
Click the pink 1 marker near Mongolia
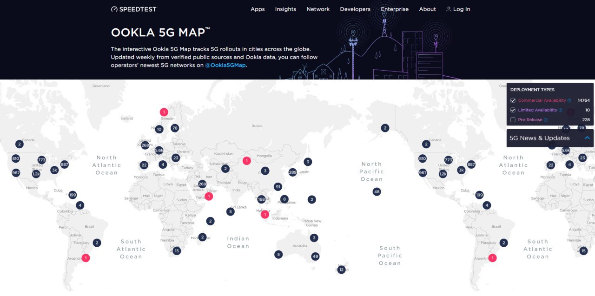[246, 161]
